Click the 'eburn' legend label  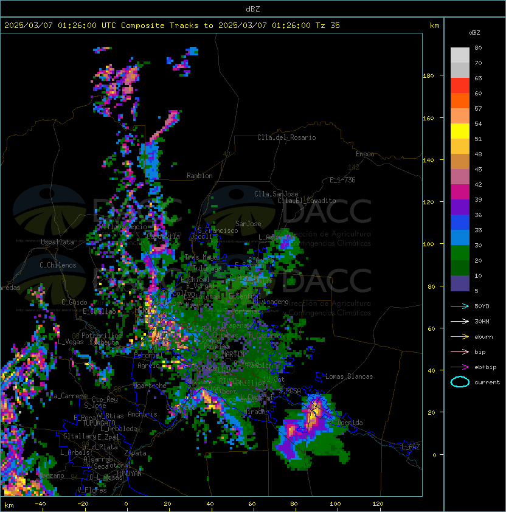tap(483, 337)
